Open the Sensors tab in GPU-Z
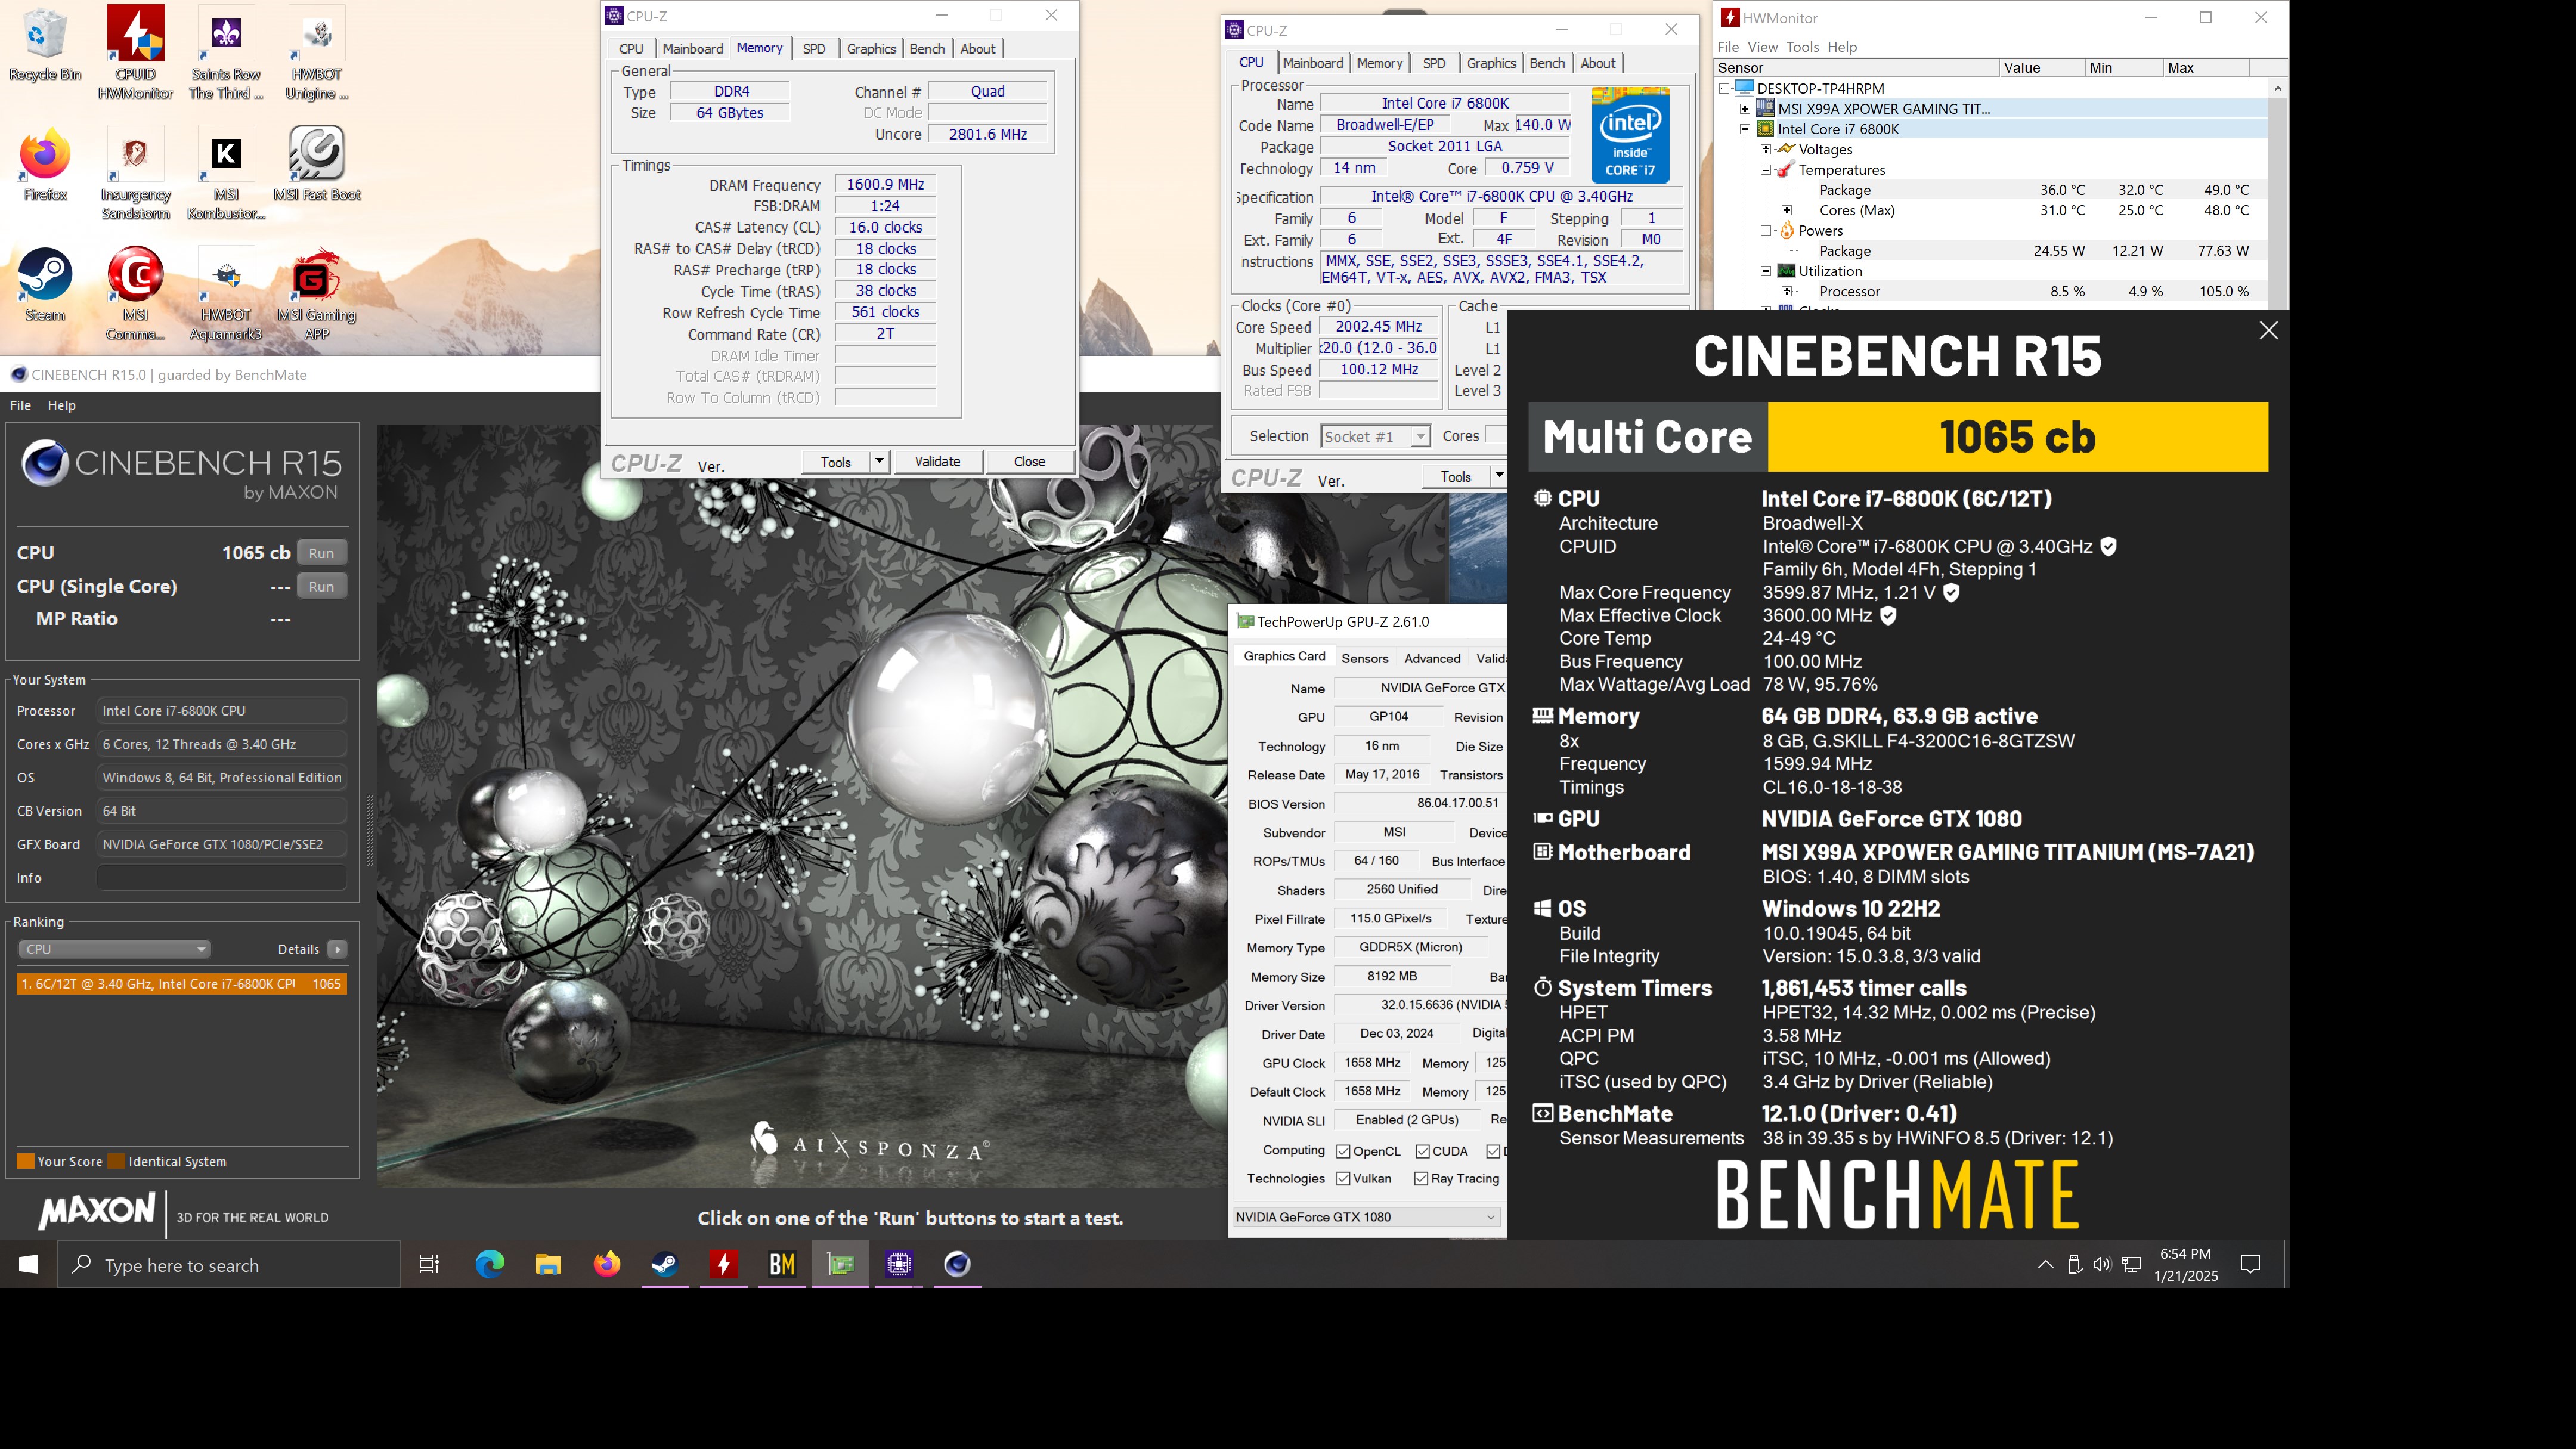The width and height of the screenshot is (2576, 1449). pos(1365,658)
